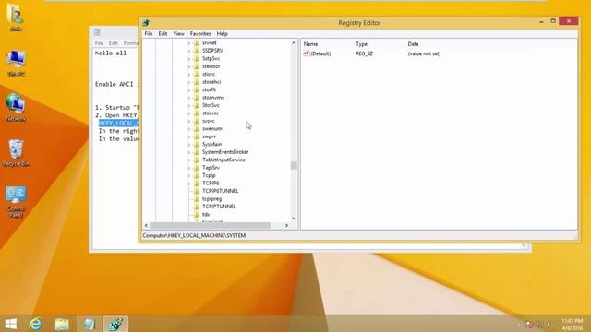This screenshot has height=332, width=591.
Task: Select the TCPIP6 key
Action: coord(211,184)
